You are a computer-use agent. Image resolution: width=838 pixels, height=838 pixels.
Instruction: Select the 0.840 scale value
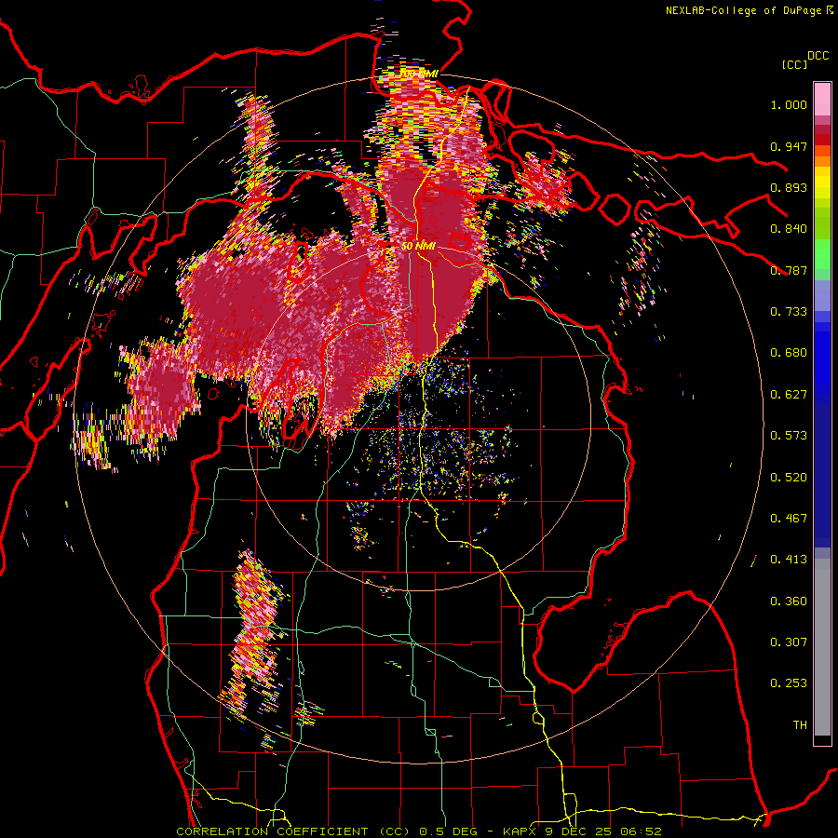point(789,229)
